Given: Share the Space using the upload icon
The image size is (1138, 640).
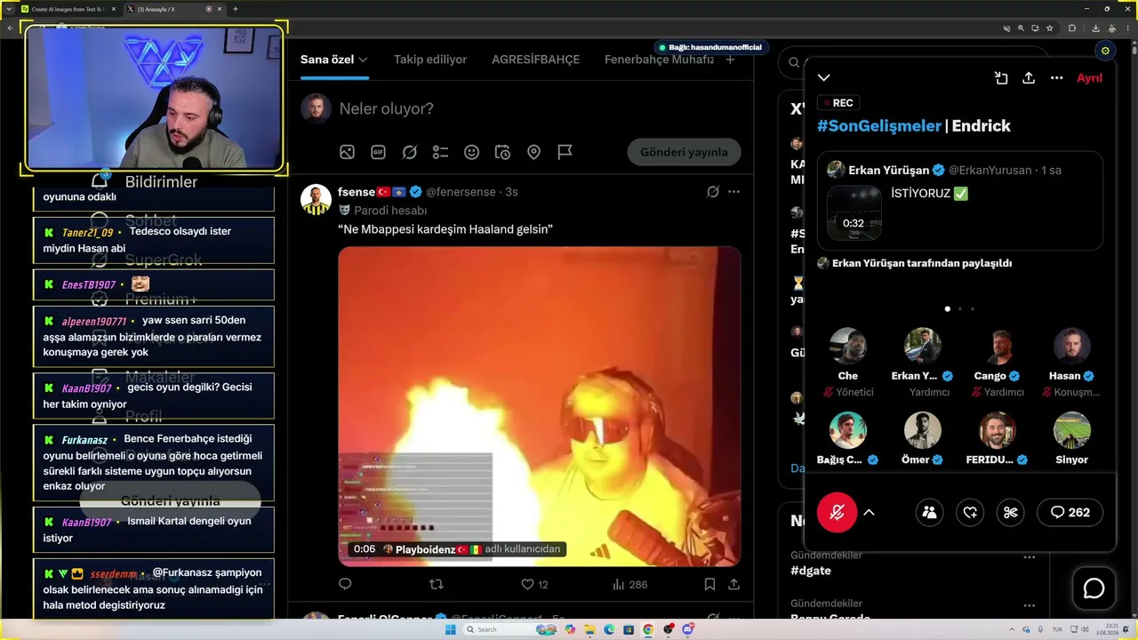Looking at the screenshot, I should pos(1029,78).
